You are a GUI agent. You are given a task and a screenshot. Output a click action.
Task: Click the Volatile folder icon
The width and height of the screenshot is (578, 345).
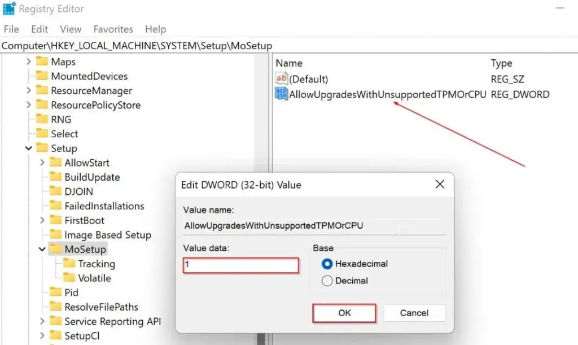pos(69,278)
